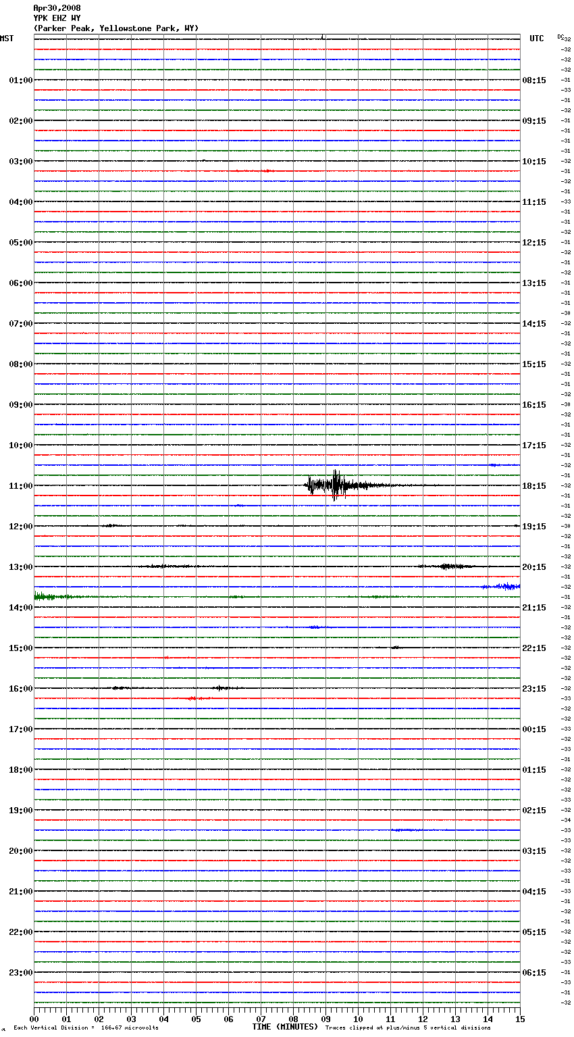Click the 23:15 UTC time label
Screen dimensions: 574x1037
pos(534,689)
